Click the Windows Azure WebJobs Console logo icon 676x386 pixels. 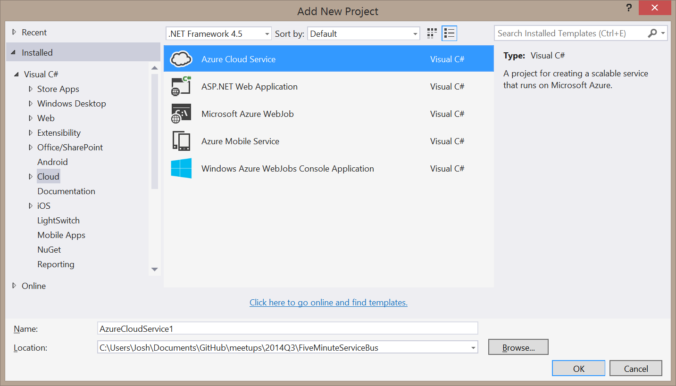coord(181,168)
